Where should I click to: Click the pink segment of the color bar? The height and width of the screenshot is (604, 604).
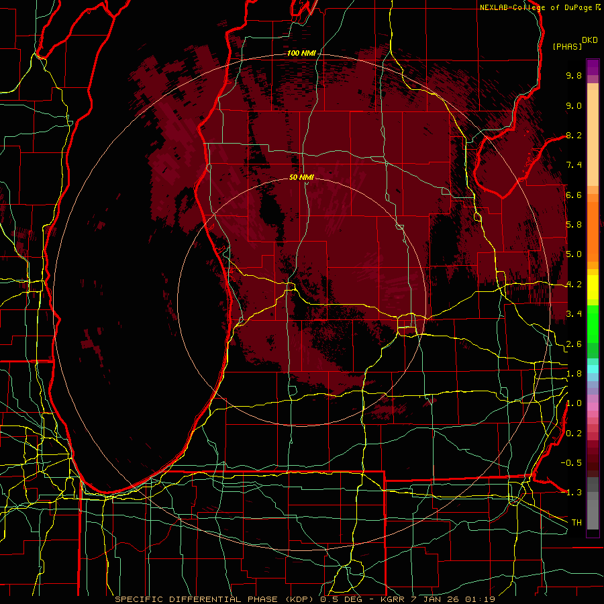(593, 407)
